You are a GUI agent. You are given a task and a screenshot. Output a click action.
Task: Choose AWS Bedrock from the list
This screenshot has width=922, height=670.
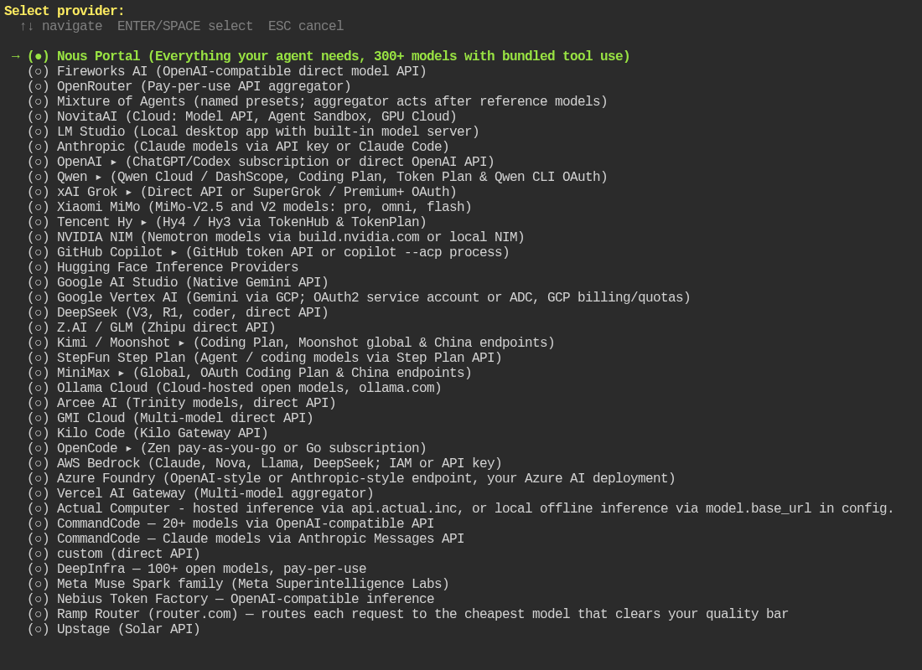[x=265, y=463]
